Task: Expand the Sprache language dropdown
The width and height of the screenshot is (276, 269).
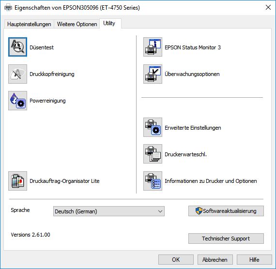Action: [x=109, y=211]
